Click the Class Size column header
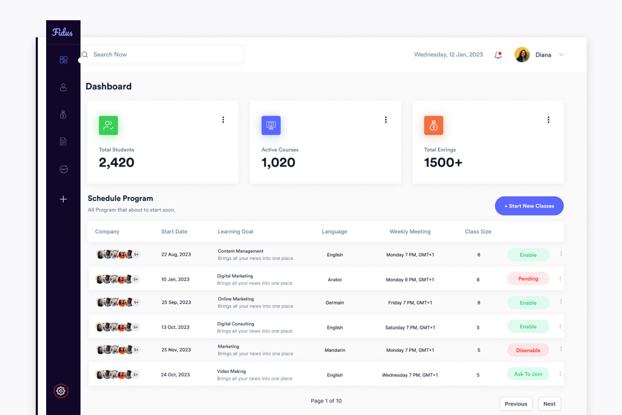This screenshot has height=415, width=622. pos(478,232)
